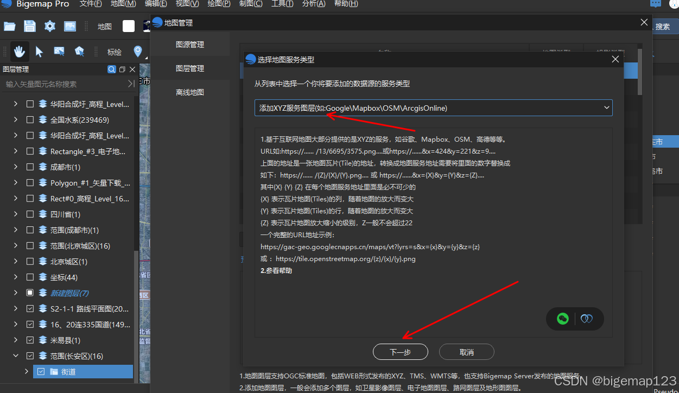
Task: Open the 工具(T) menu
Action: pyautogui.click(x=282, y=4)
